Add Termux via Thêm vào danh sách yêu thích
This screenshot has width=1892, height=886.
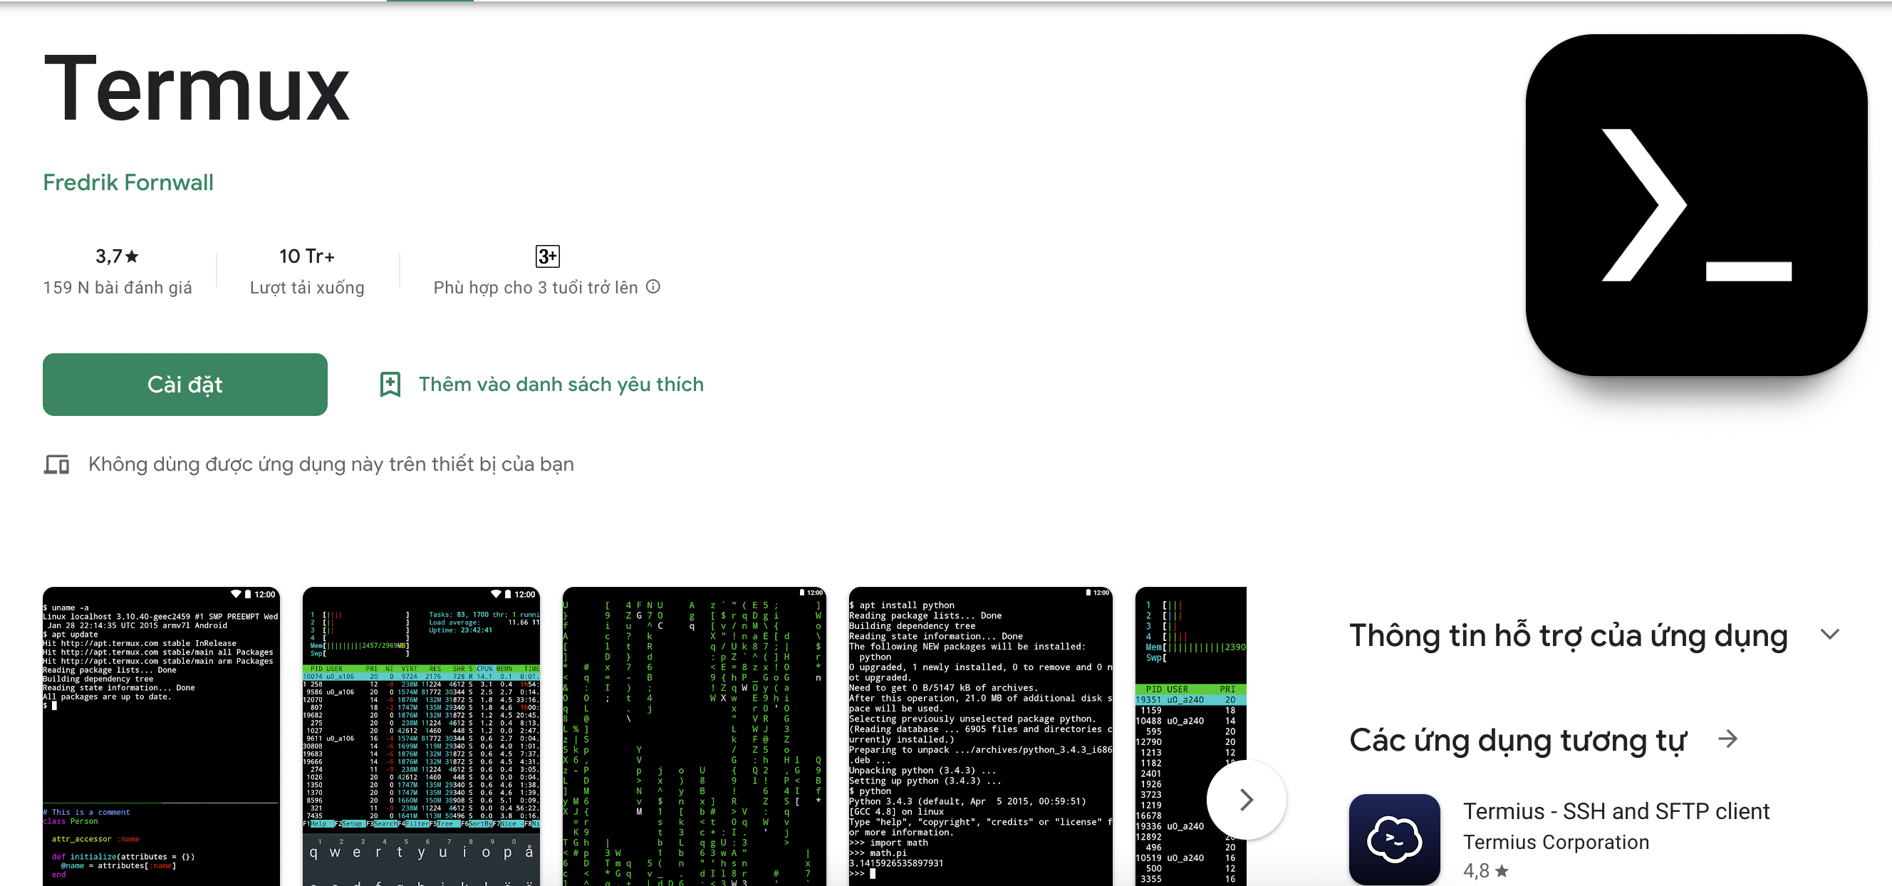tap(561, 384)
